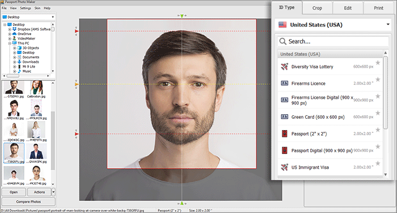The height and width of the screenshot is (213, 397).
Task: Click the Open button
Action: 14,192
